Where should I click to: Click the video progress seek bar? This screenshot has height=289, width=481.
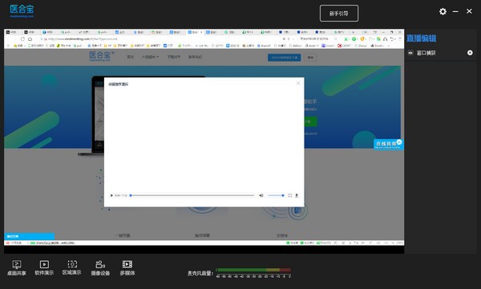192,195
